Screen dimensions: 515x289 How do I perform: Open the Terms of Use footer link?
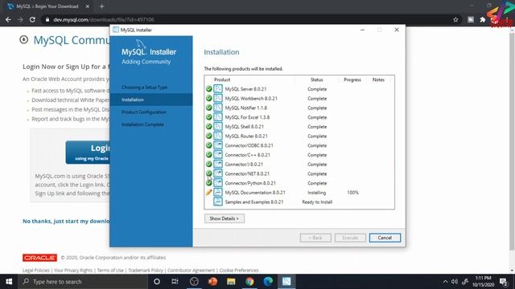click(x=110, y=271)
